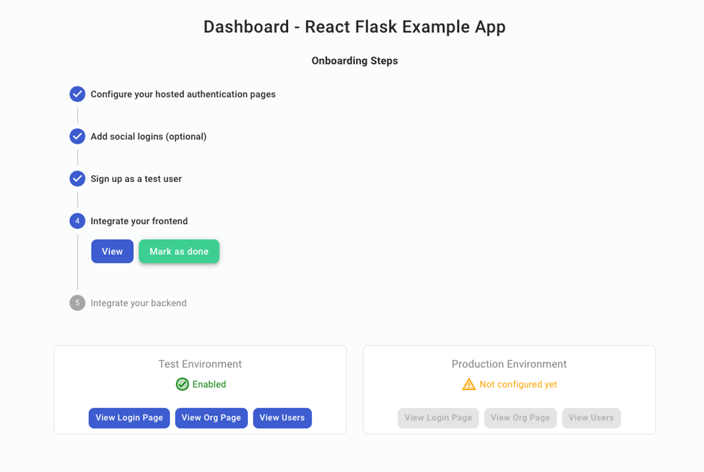This screenshot has height=472, width=704.
Task: Select the step 4 number circle
Action: click(77, 221)
